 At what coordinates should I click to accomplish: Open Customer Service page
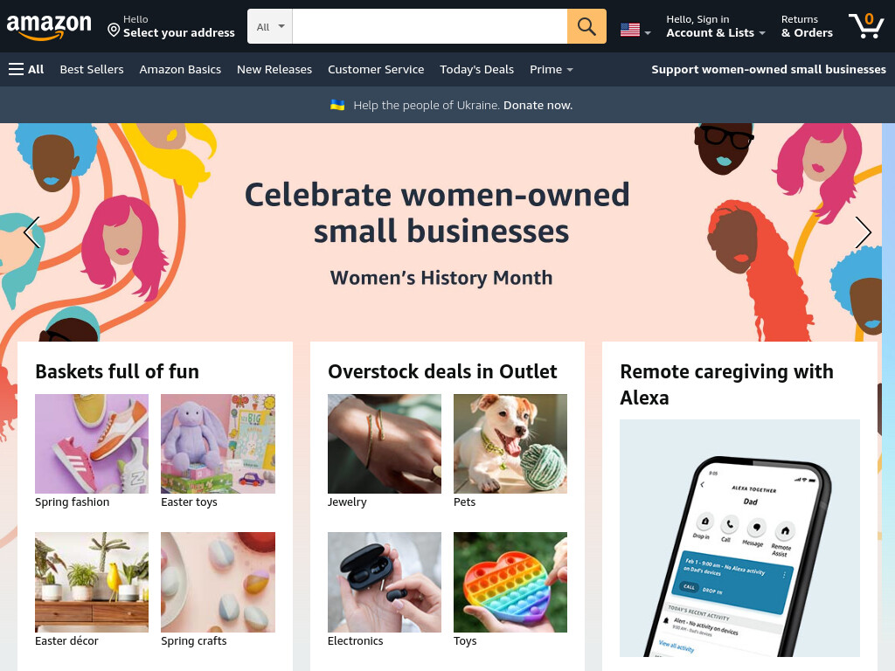[x=376, y=69]
